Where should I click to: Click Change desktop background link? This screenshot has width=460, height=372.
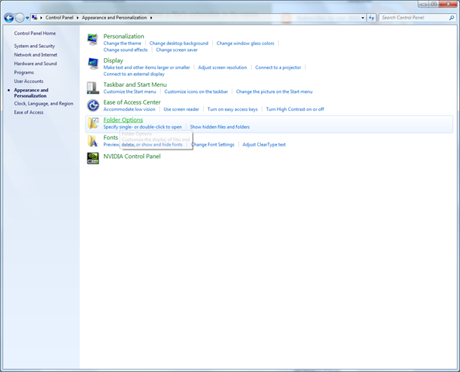point(179,43)
